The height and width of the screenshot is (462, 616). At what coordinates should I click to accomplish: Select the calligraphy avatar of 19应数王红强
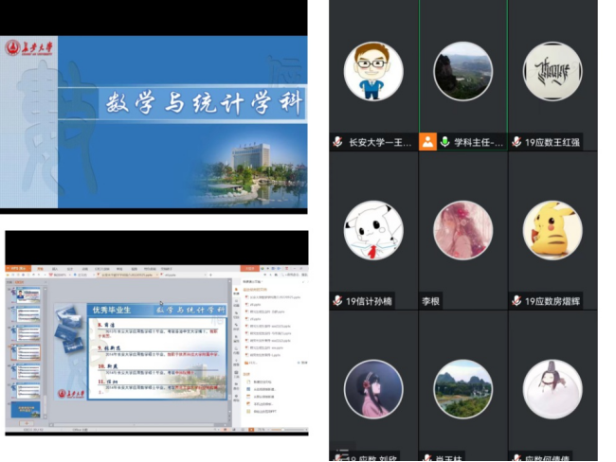pos(553,72)
